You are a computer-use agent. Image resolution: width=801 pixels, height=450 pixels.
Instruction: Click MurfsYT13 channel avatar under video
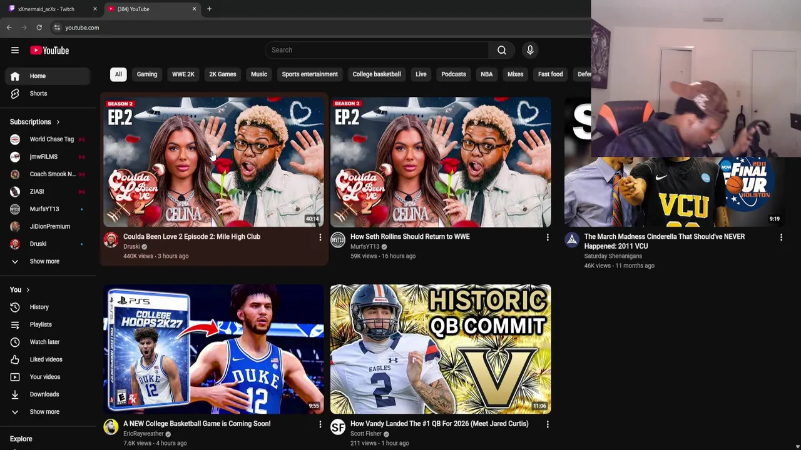click(x=338, y=240)
